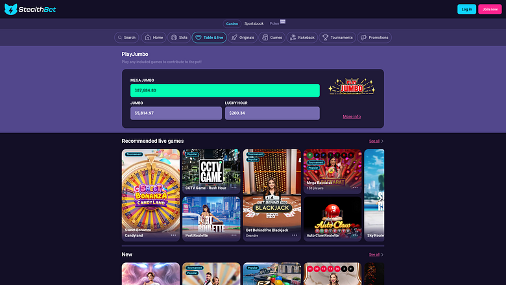
Task: See all recommended live games
Action: coord(376,141)
